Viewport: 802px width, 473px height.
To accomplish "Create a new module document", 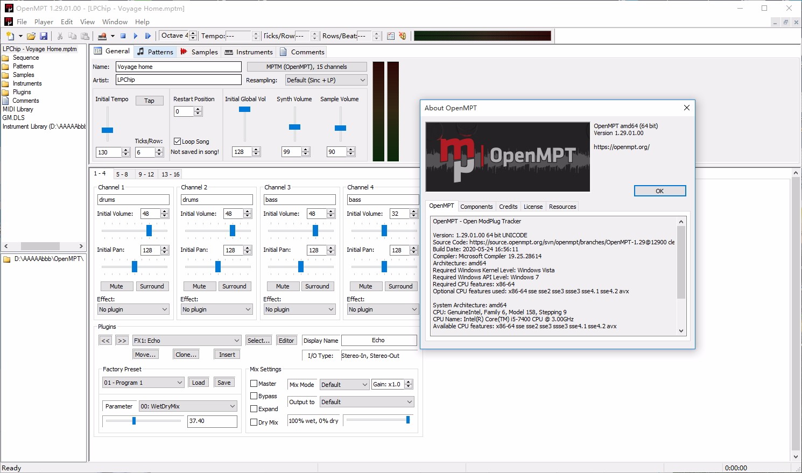I will click(x=10, y=36).
